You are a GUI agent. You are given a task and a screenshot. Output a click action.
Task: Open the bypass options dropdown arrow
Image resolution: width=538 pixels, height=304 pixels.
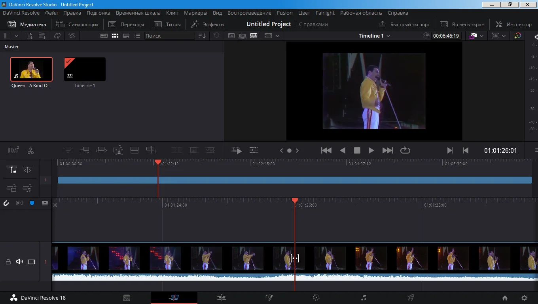(x=504, y=36)
